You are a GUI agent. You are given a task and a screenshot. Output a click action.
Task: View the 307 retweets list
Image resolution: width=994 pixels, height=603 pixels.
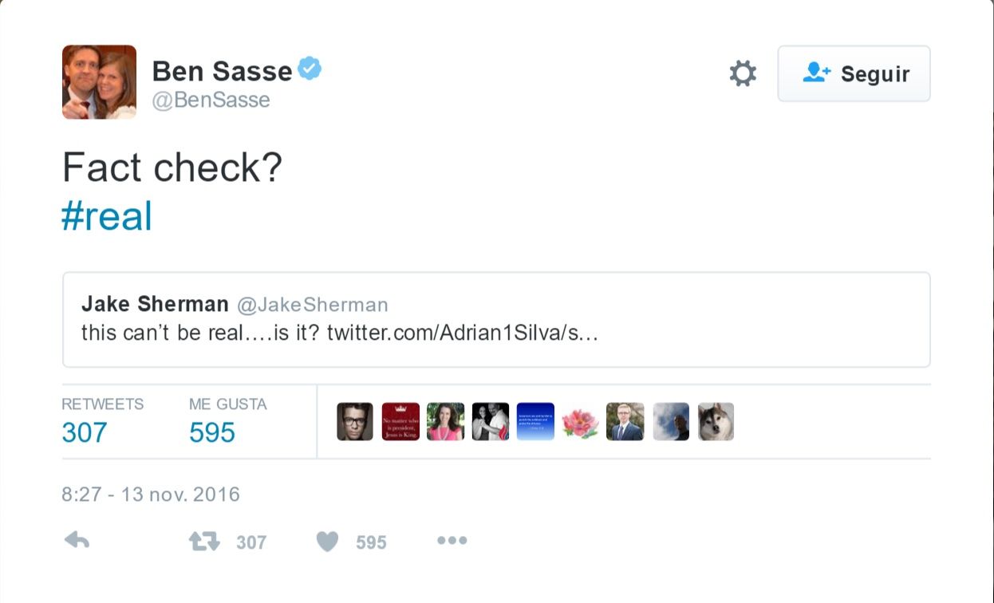(x=85, y=432)
